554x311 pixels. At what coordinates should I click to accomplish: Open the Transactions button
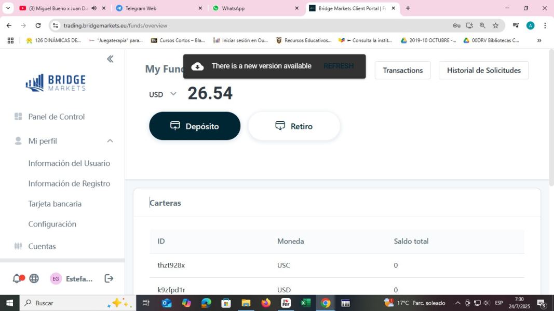point(403,70)
